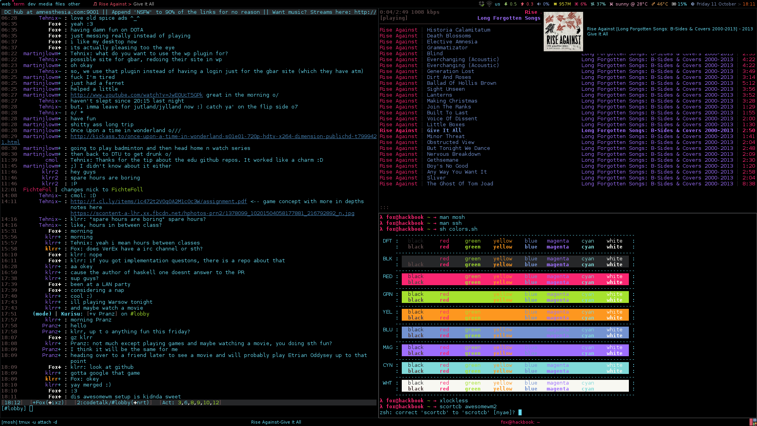Image resolution: width=757 pixels, height=426 pixels.
Task: Select the song 'Voice Of Dissent'
Action: [452, 119]
